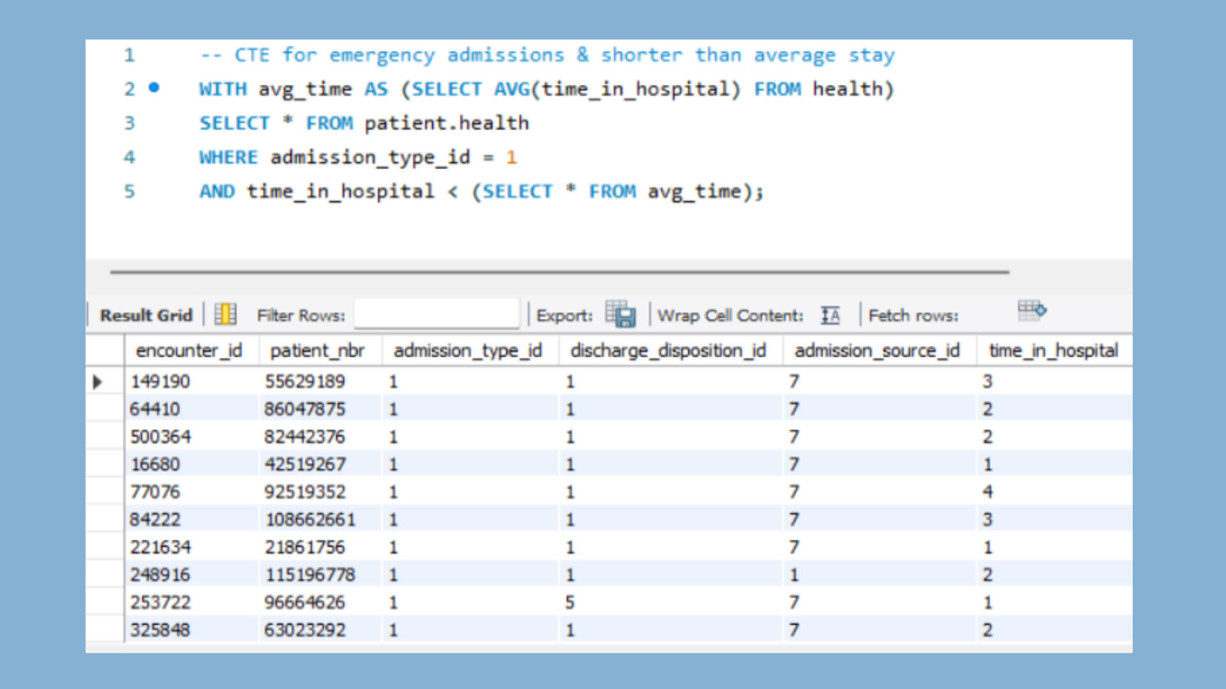Click the encounter_id column header

(x=188, y=350)
